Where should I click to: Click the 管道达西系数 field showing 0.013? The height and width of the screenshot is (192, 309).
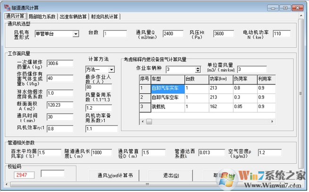pos(212,152)
